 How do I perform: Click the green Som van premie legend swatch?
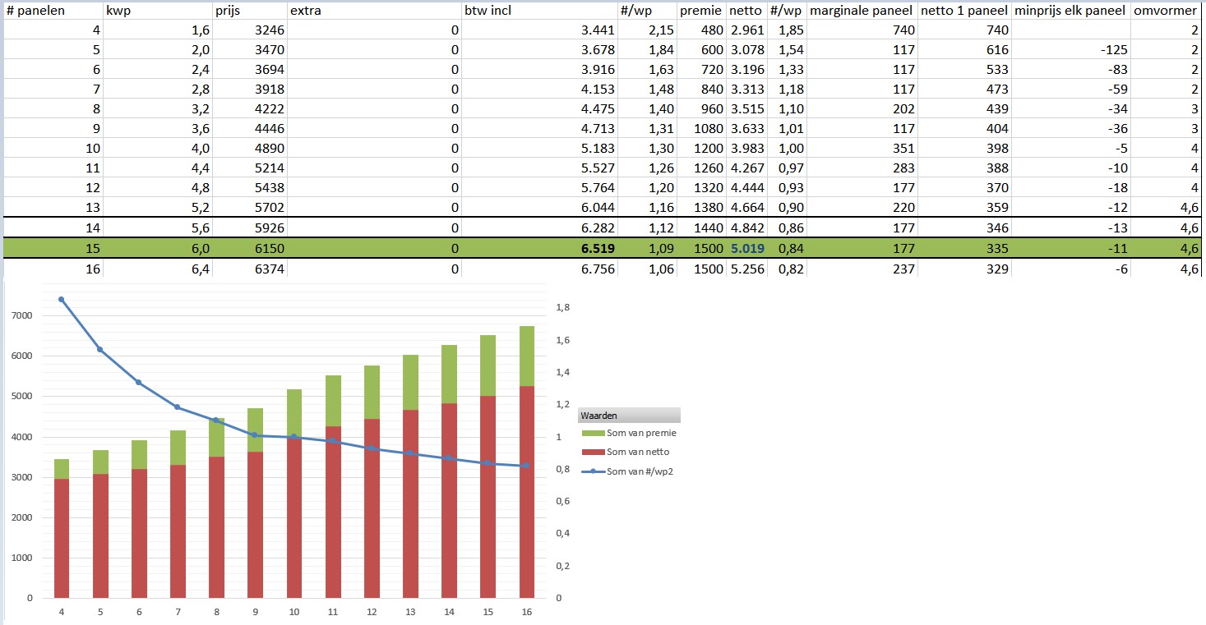pyautogui.click(x=592, y=433)
